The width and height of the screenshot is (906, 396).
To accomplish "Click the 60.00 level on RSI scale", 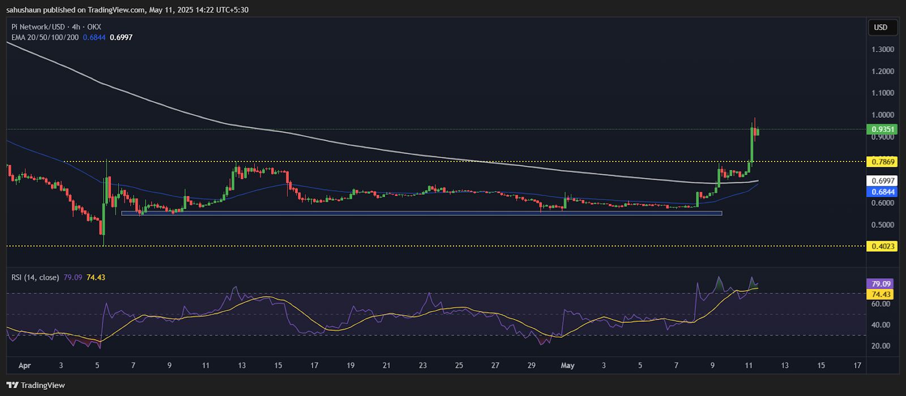I will 881,304.
